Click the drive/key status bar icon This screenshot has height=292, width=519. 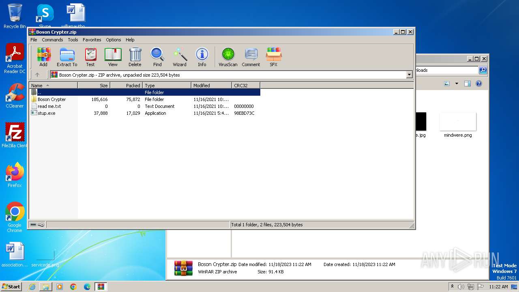click(x=37, y=225)
